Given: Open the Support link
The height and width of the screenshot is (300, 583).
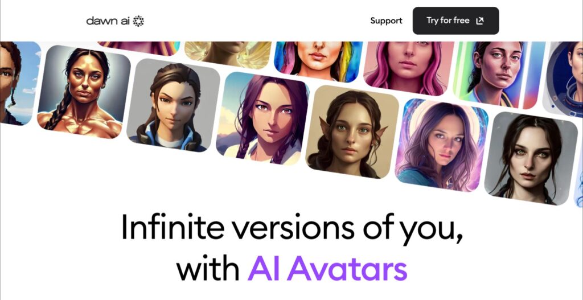Looking at the screenshot, I should point(386,21).
